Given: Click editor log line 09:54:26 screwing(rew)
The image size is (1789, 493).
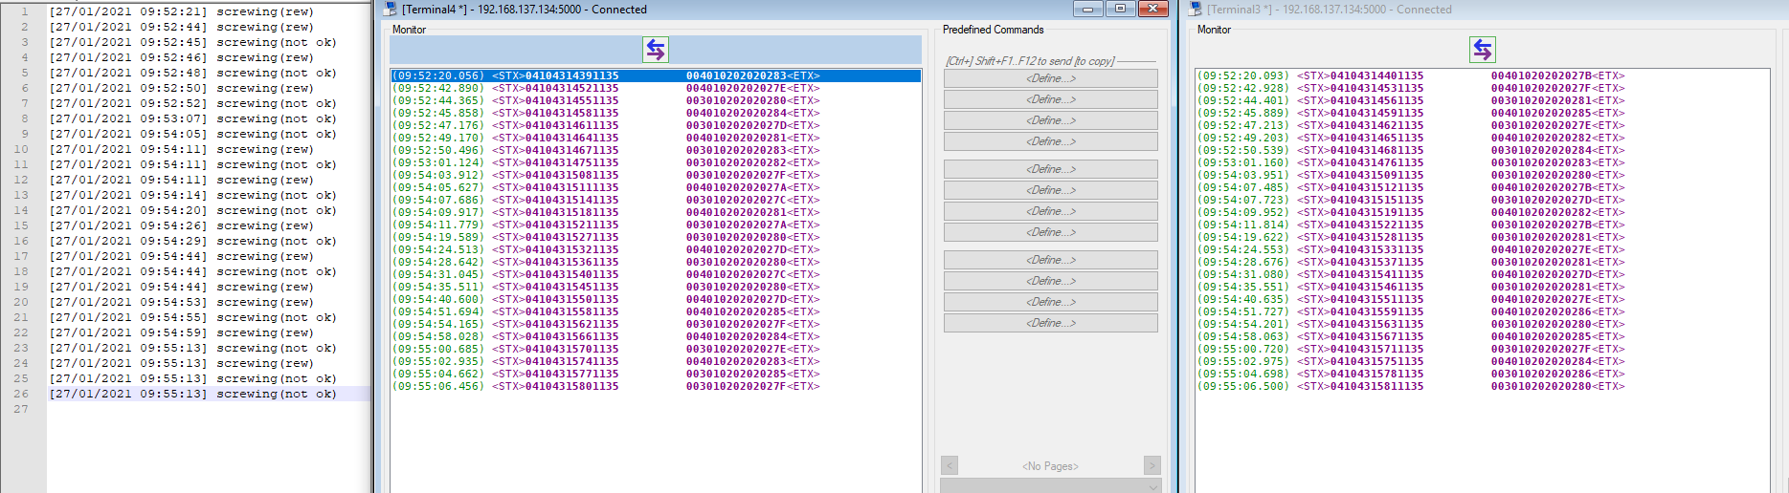Looking at the screenshot, I should coord(181,225).
